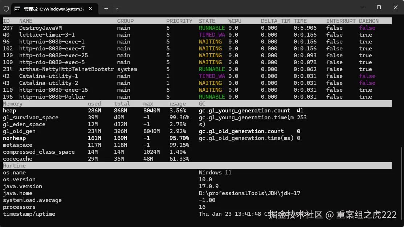Click the heap memory row label
Screen dimensions: 404x227
pos(9,111)
